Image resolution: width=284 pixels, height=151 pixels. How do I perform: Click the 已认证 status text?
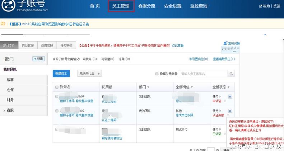217,134
